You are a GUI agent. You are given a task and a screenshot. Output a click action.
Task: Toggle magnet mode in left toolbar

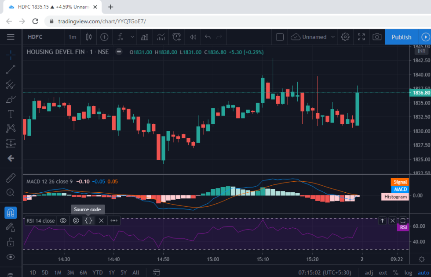tap(11, 212)
